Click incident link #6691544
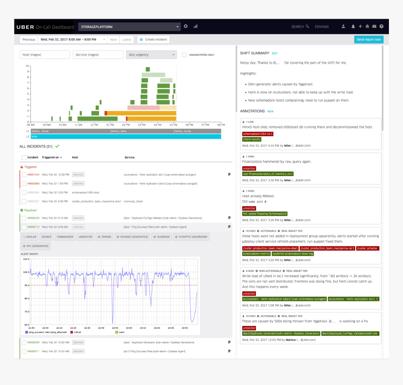Image resolution: width=403 pixels, height=385 pixels. [x=33, y=175]
